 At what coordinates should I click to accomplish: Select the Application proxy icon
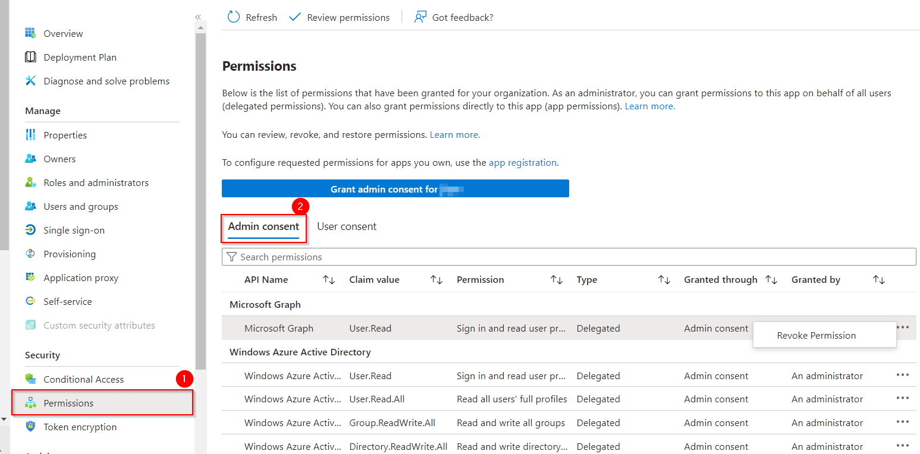pyautogui.click(x=30, y=278)
